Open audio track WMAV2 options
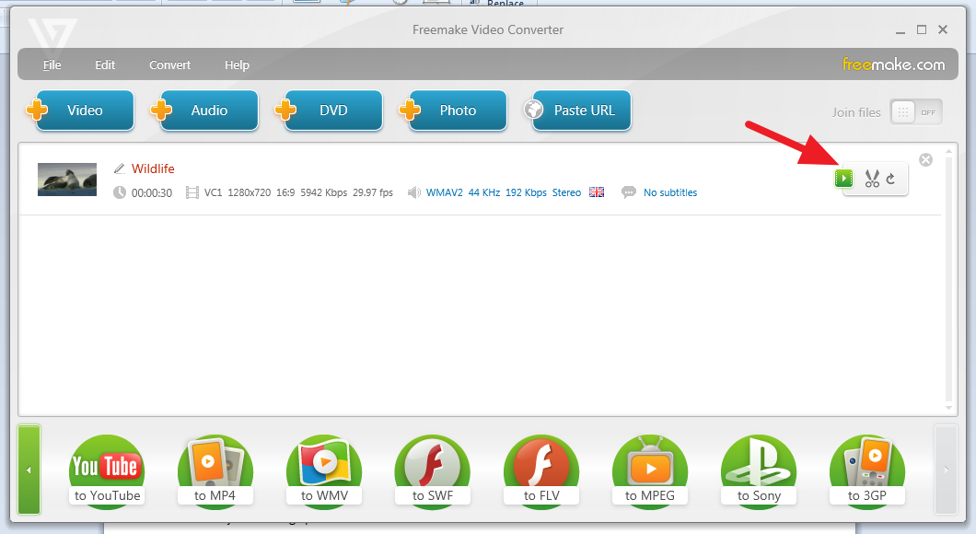Viewport: 976px width, 534px height. [504, 192]
